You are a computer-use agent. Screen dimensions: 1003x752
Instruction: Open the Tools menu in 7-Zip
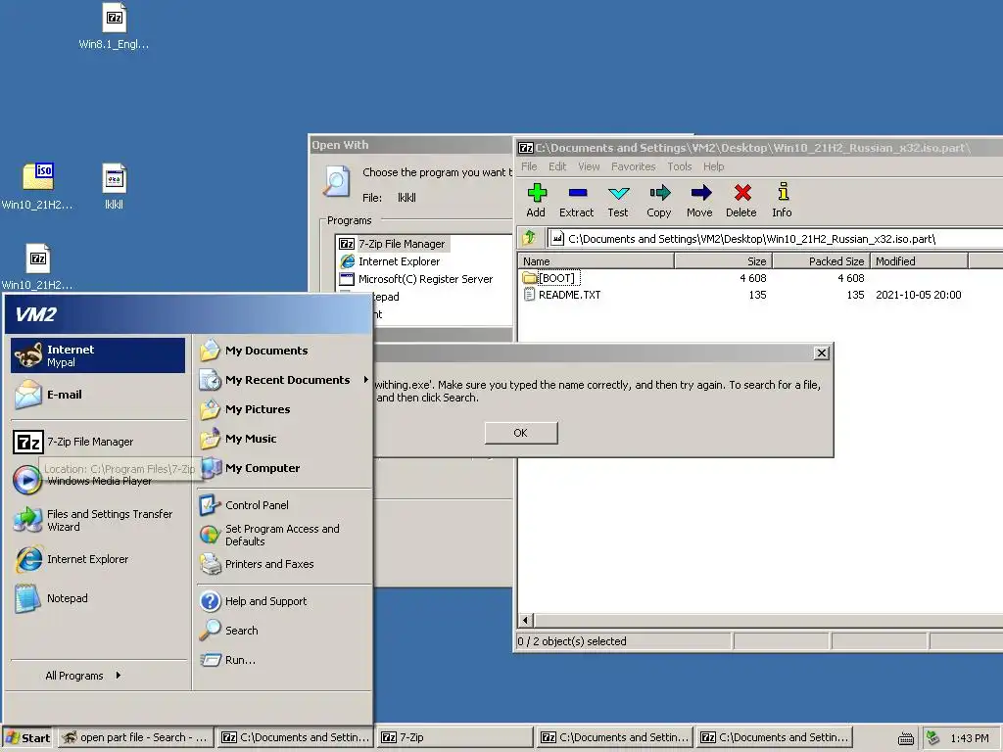pyautogui.click(x=680, y=166)
